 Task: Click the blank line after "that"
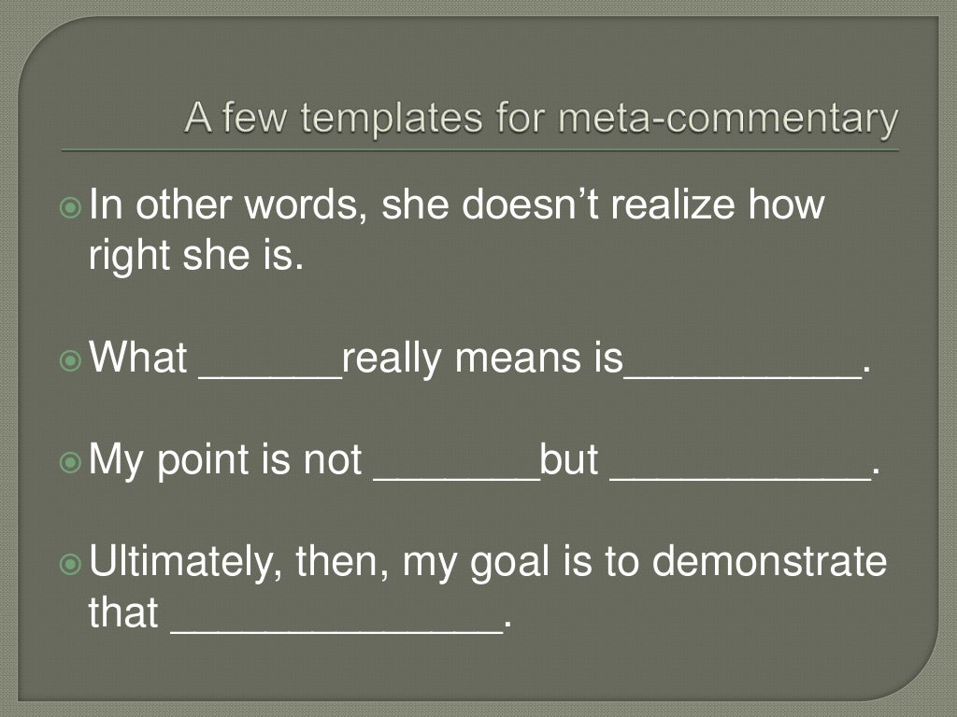coord(336,628)
